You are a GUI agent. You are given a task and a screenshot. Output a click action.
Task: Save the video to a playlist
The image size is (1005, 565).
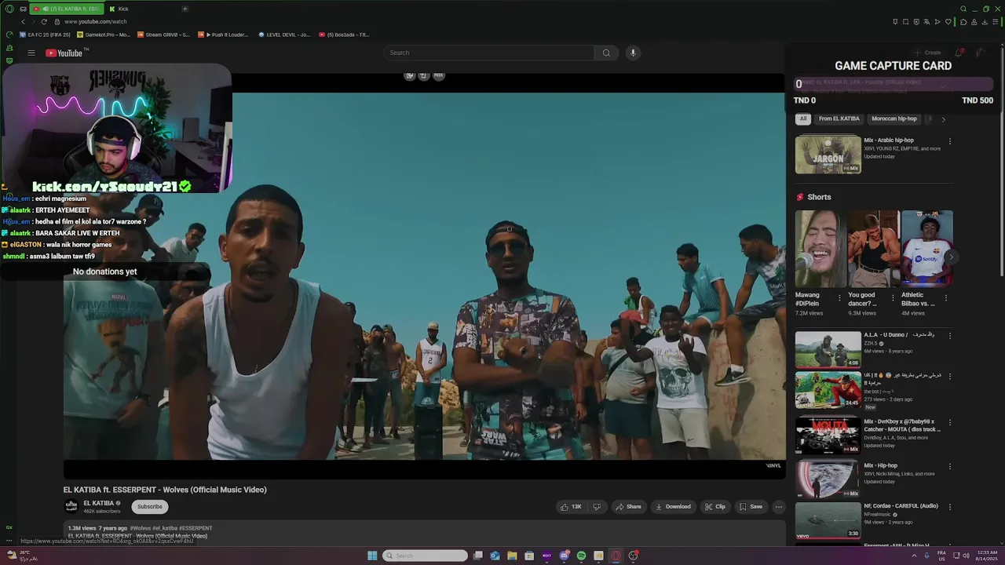click(x=751, y=507)
